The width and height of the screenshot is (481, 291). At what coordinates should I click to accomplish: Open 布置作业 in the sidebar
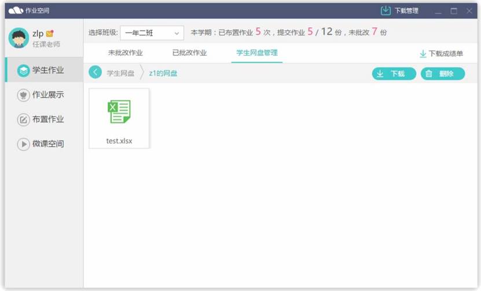tap(44, 119)
